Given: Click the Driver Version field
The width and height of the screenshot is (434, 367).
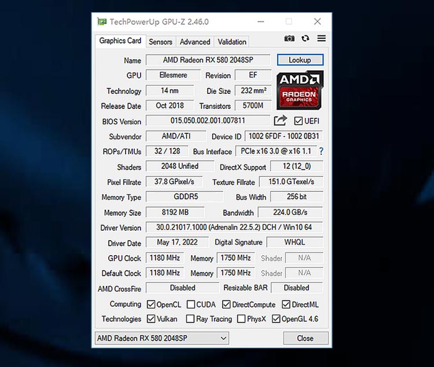Looking at the screenshot, I should coord(234,227).
